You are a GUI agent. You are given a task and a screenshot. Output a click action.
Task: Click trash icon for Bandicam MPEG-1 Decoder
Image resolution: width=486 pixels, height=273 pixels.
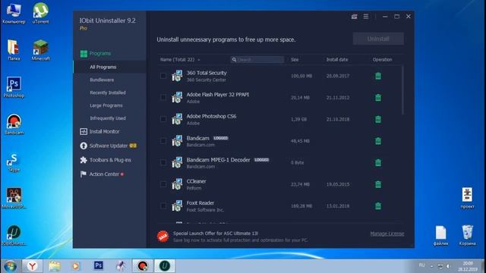point(378,162)
